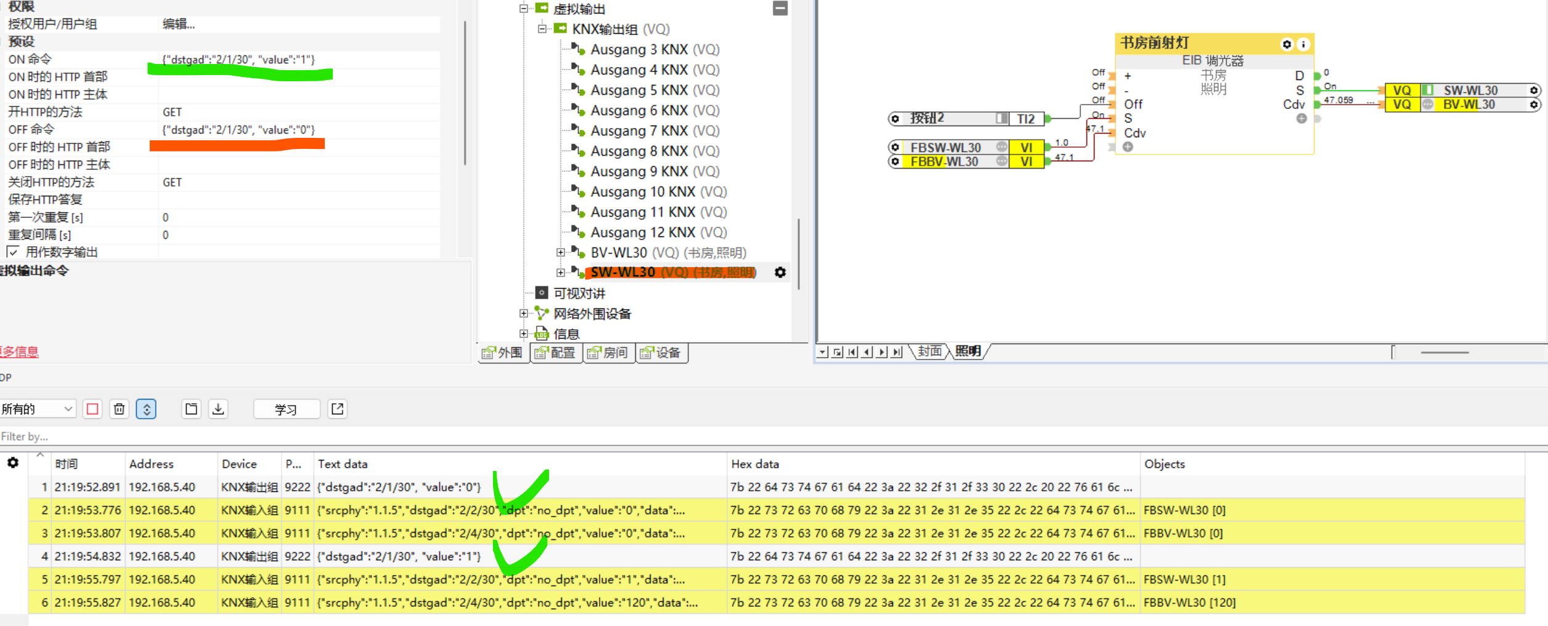Click collapse-all minus button in peripheral tree
1548x626 pixels.
(x=780, y=8)
